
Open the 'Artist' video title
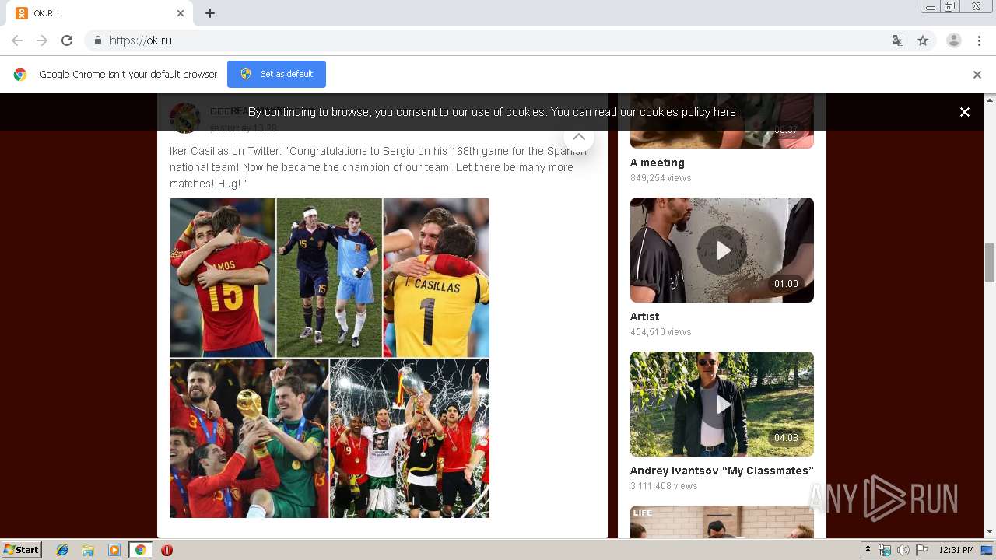644,317
